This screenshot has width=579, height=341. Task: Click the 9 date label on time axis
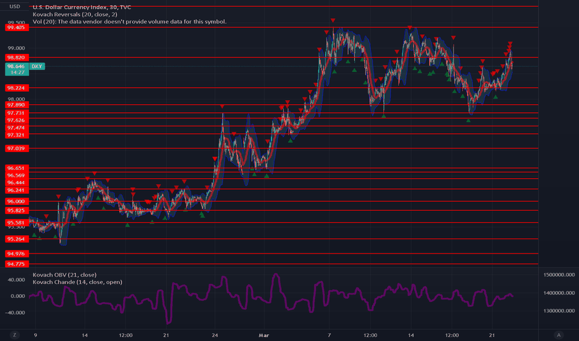(x=35, y=335)
